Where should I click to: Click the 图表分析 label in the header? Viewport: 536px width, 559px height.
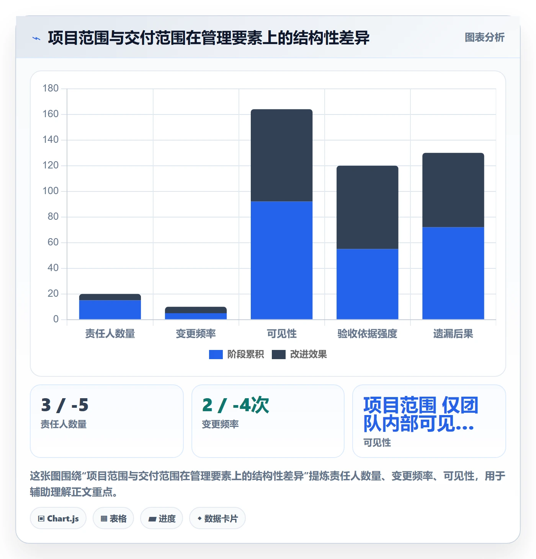[484, 38]
